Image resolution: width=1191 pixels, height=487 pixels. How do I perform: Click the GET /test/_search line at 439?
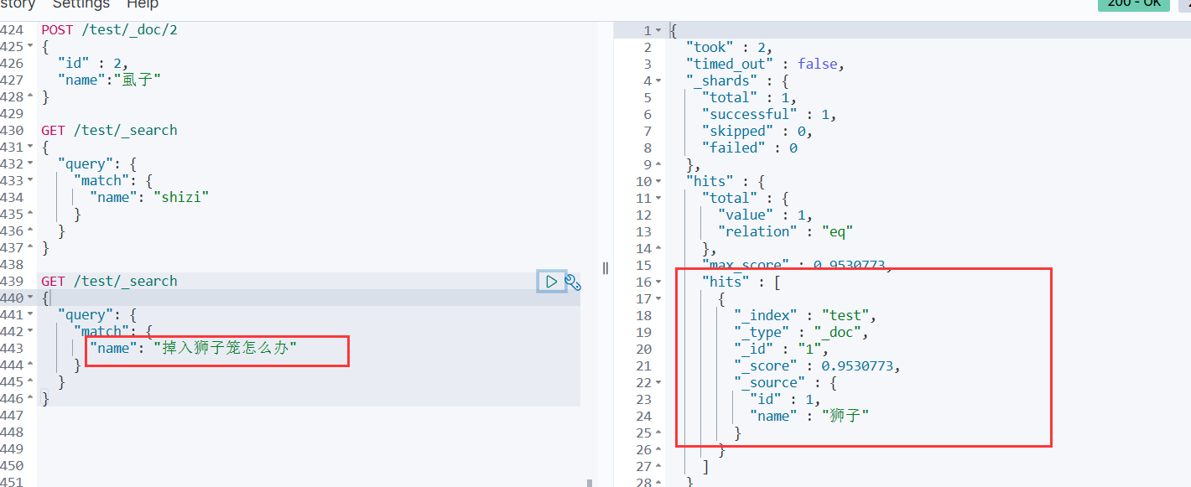tap(109, 282)
